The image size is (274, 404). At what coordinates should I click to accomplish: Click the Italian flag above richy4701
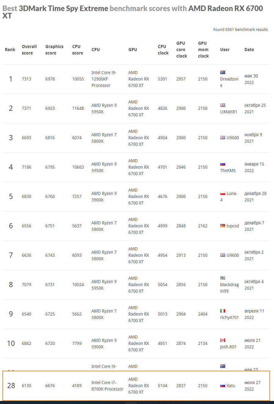(x=223, y=311)
